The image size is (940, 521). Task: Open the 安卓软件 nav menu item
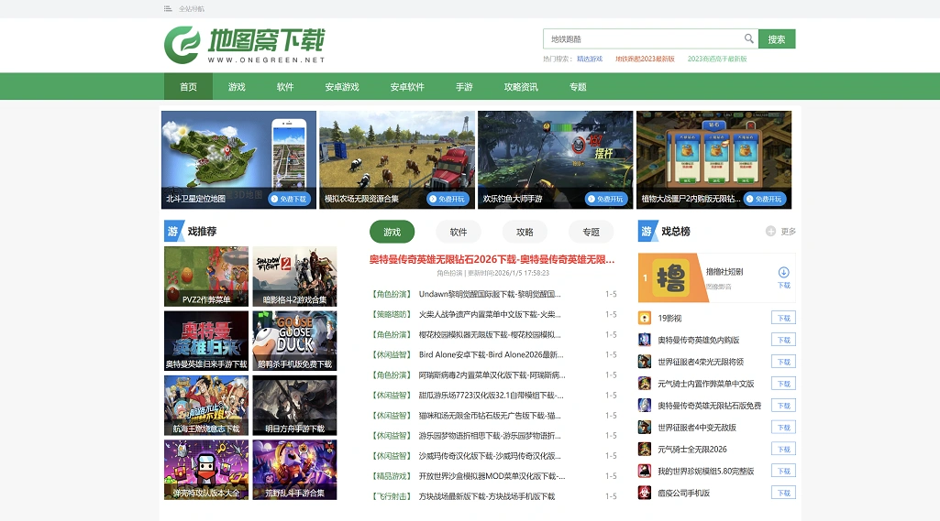point(407,86)
